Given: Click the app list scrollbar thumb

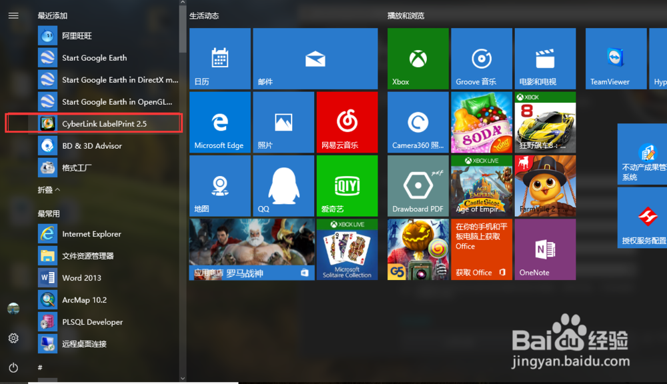Looking at the screenshot, I should tap(183, 29).
